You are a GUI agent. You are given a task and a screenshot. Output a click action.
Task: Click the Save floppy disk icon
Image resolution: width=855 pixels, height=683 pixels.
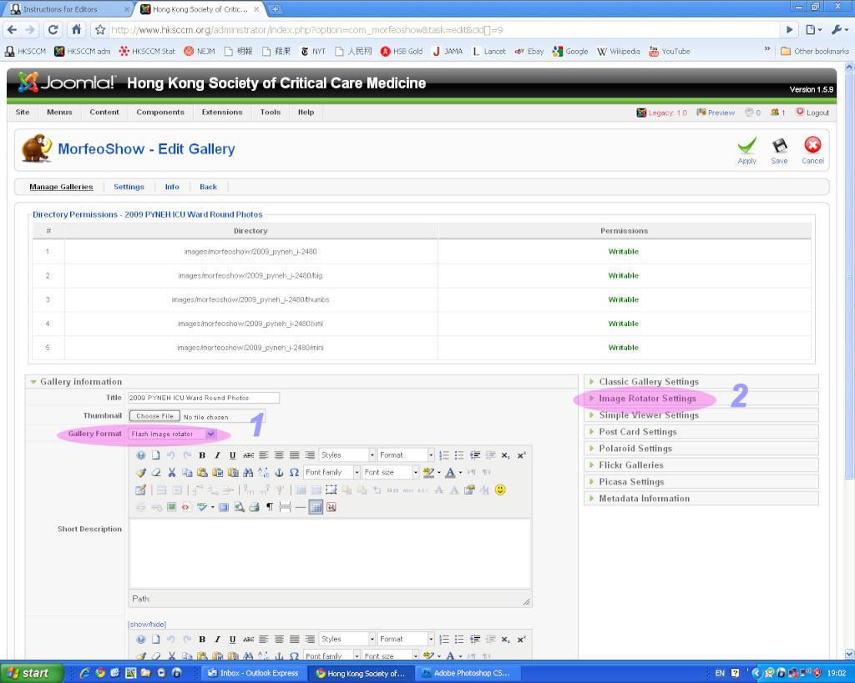[779, 146]
